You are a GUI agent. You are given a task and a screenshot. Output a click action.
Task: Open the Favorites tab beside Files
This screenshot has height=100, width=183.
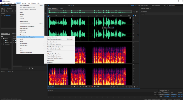9,8
